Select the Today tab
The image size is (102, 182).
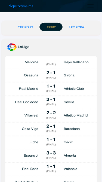51,27
